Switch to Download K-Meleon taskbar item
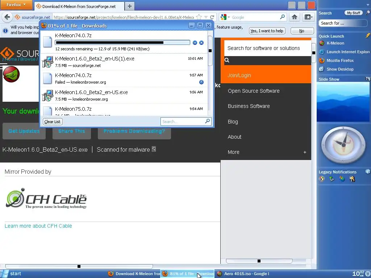Screen dimensions: 371x278 click(134, 274)
